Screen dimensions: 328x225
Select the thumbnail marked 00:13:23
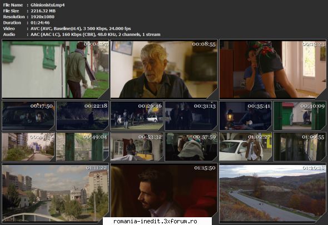[272, 69]
